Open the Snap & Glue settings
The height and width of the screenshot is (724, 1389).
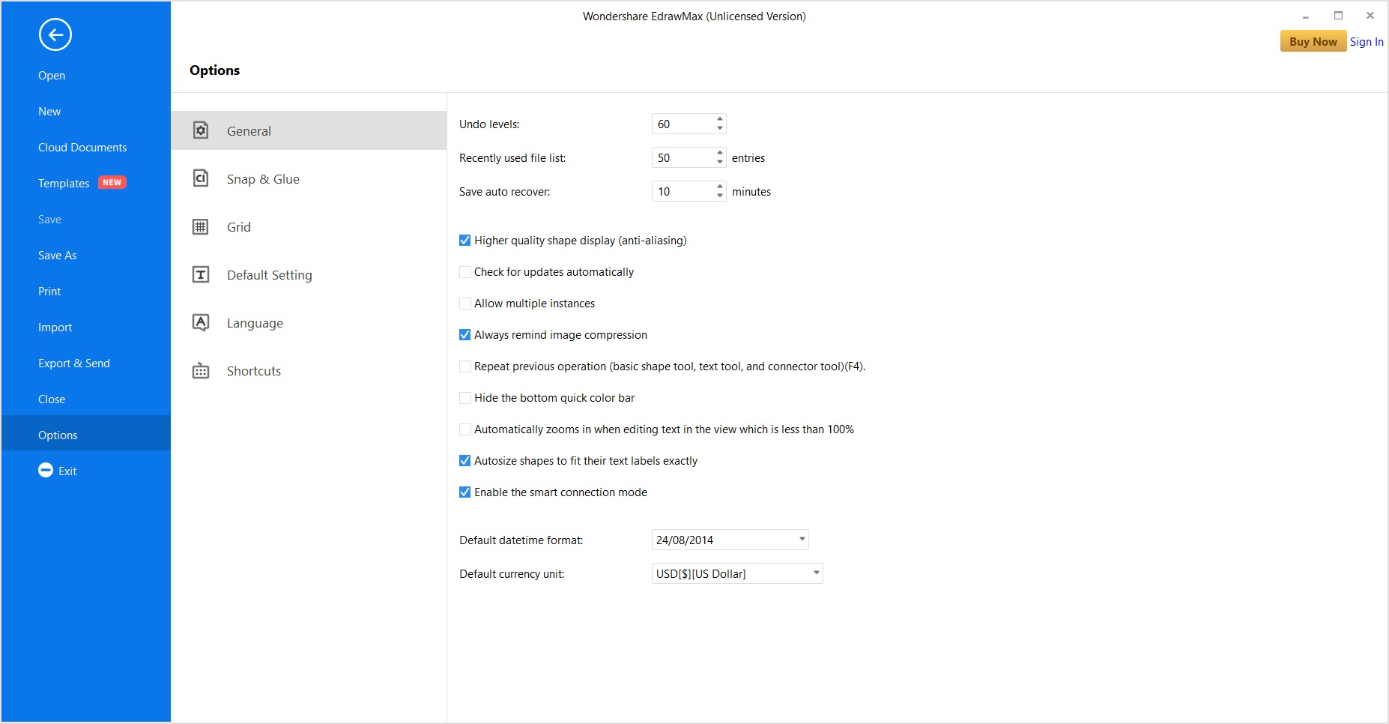coord(263,178)
